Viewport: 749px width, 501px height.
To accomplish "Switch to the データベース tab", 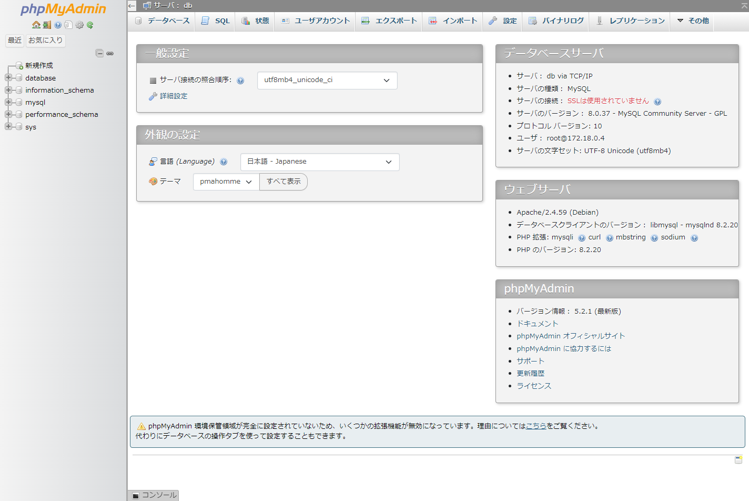I will (162, 21).
